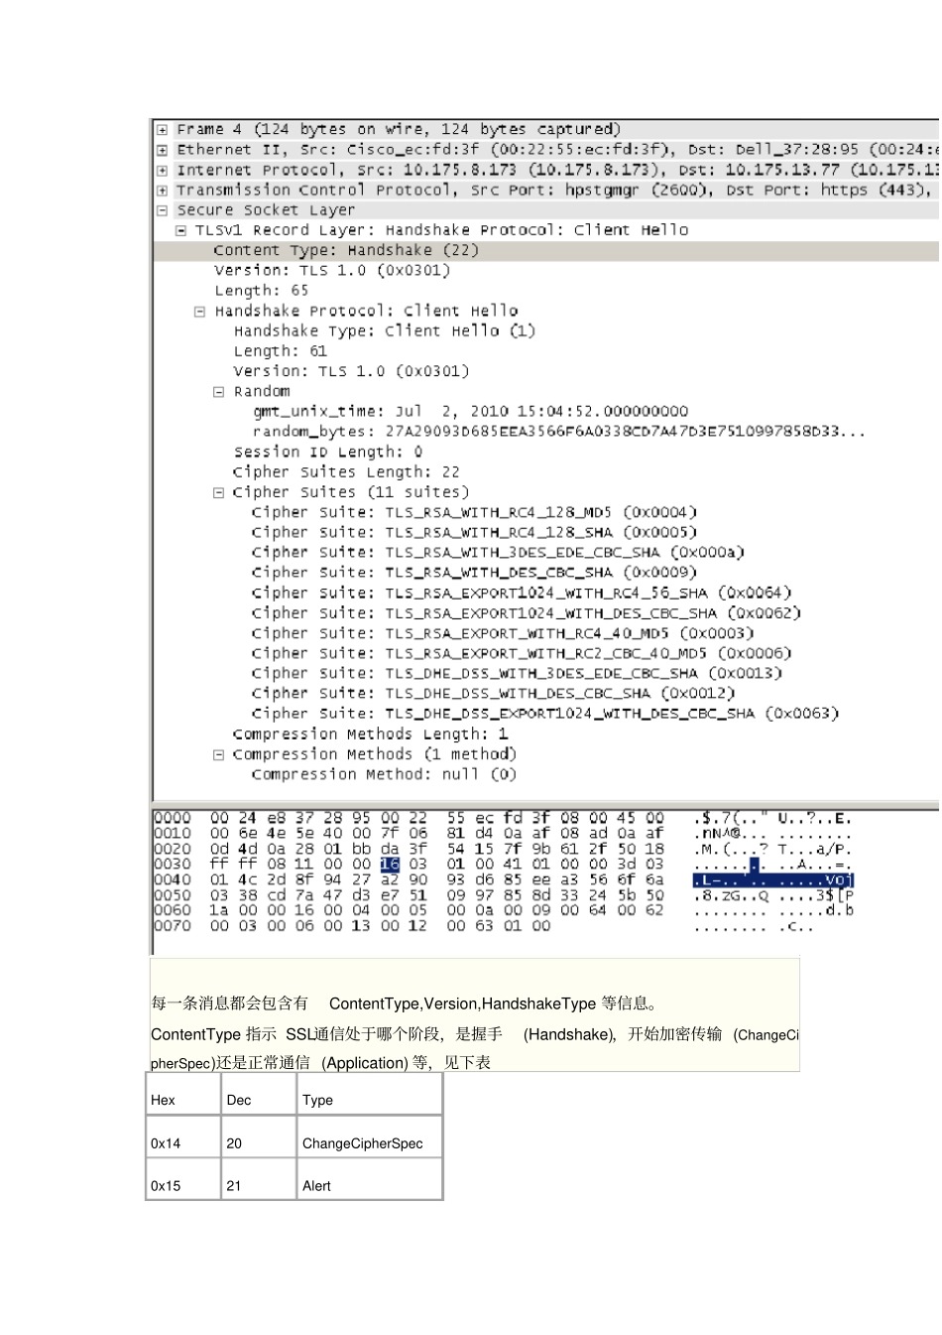Viewport: 942px width, 1335px height.
Task: Collapse the Cipher Suites (11 suites) list
Action: [218, 492]
